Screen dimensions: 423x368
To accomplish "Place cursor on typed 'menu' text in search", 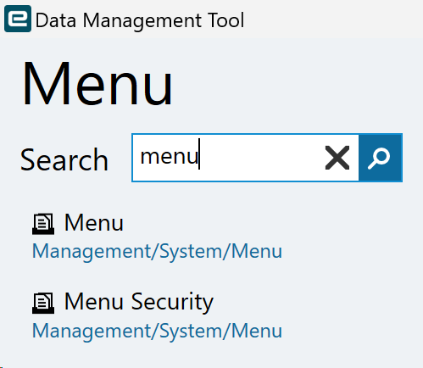I will click(170, 157).
